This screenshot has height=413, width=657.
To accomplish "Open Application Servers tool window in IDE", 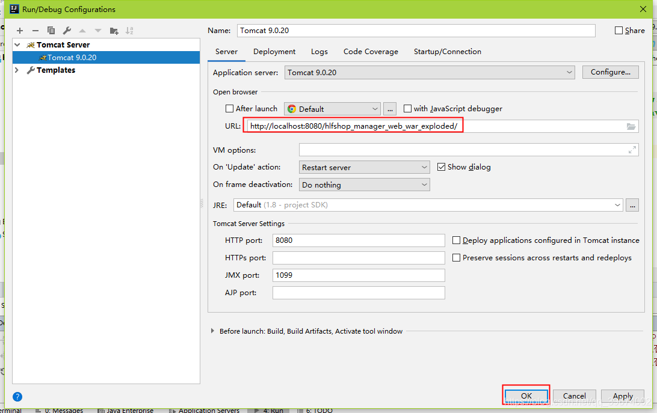I will (x=204, y=410).
